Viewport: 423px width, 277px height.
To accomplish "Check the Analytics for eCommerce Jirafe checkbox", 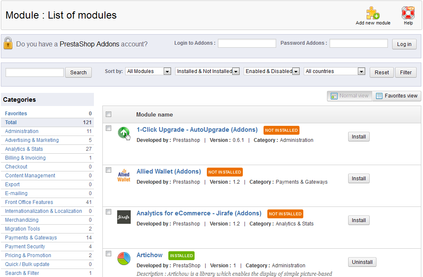I will [x=108, y=212].
